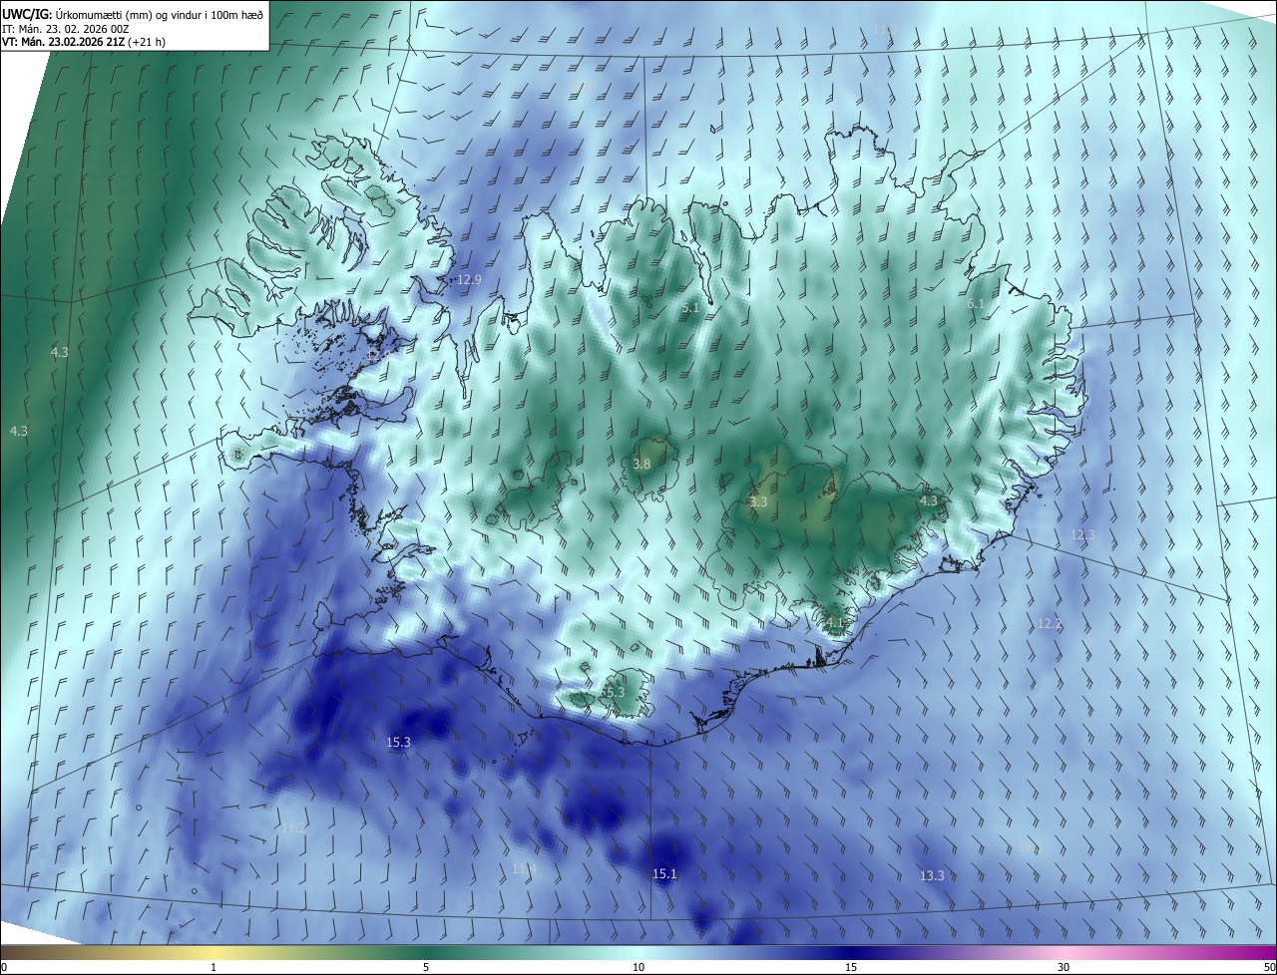This screenshot has height=975, width=1277.
Task: Select the "VT: Mán. 23.02.2026 21Z (+21 h)" line
Action: (x=84, y=42)
